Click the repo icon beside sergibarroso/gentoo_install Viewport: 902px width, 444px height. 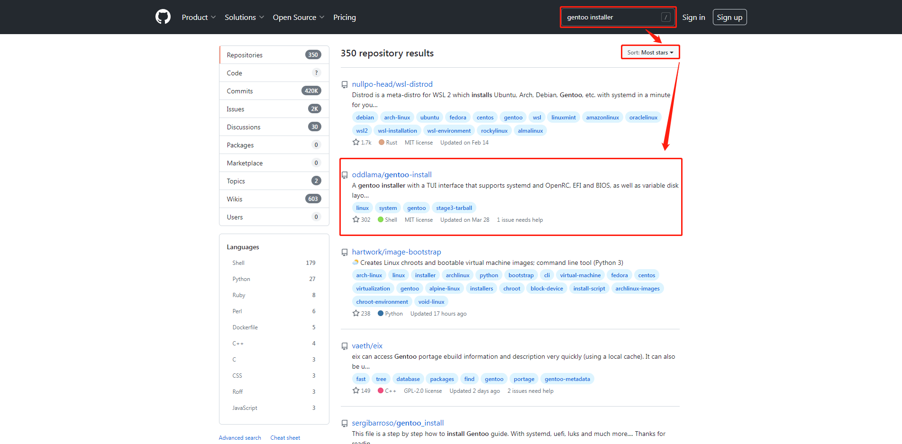tap(345, 424)
